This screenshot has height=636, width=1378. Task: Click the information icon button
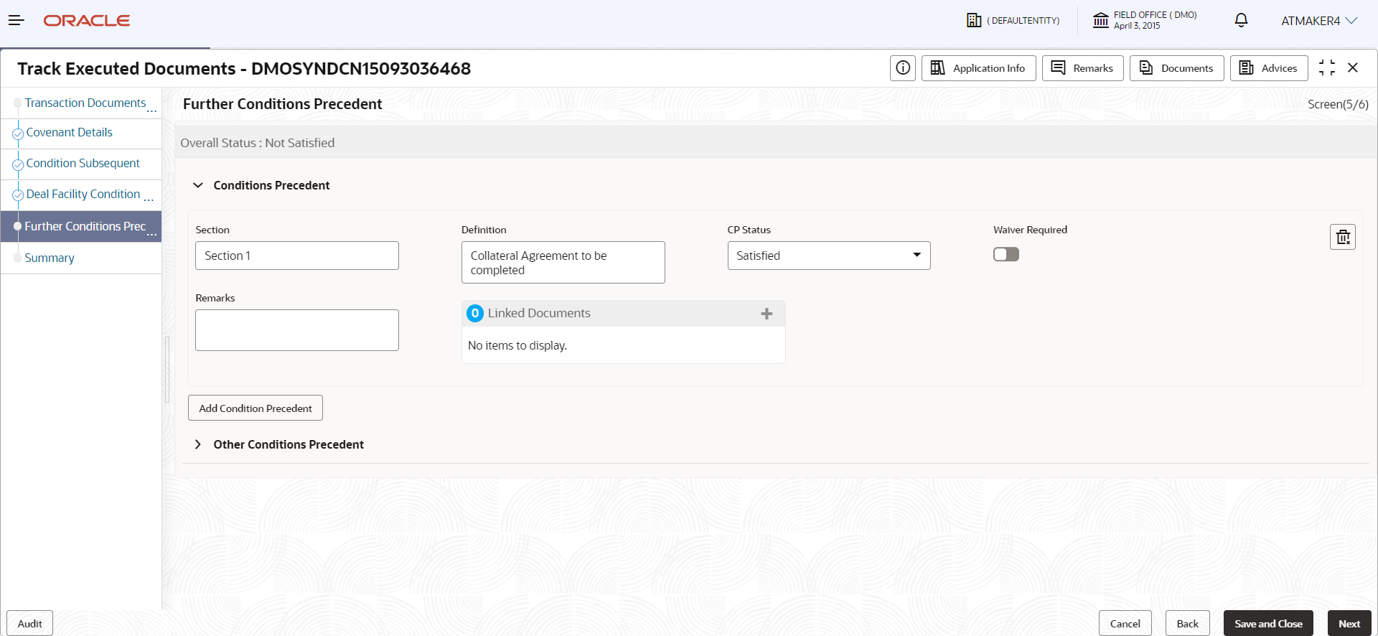point(903,68)
